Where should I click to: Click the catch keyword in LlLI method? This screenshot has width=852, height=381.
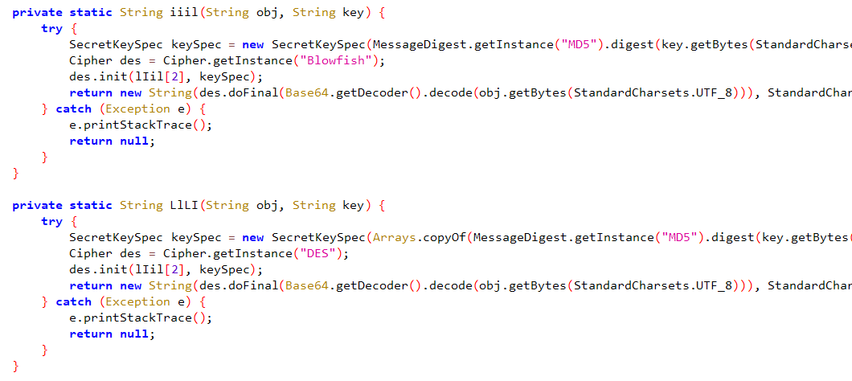(x=73, y=301)
